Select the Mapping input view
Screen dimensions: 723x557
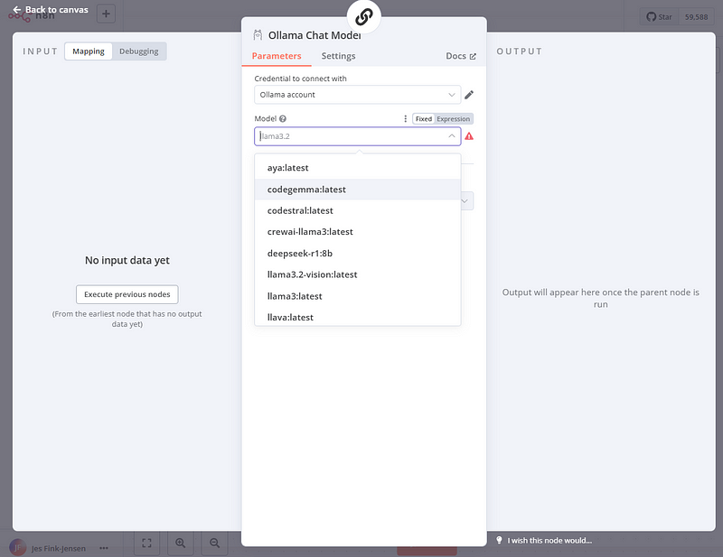tap(89, 51)
